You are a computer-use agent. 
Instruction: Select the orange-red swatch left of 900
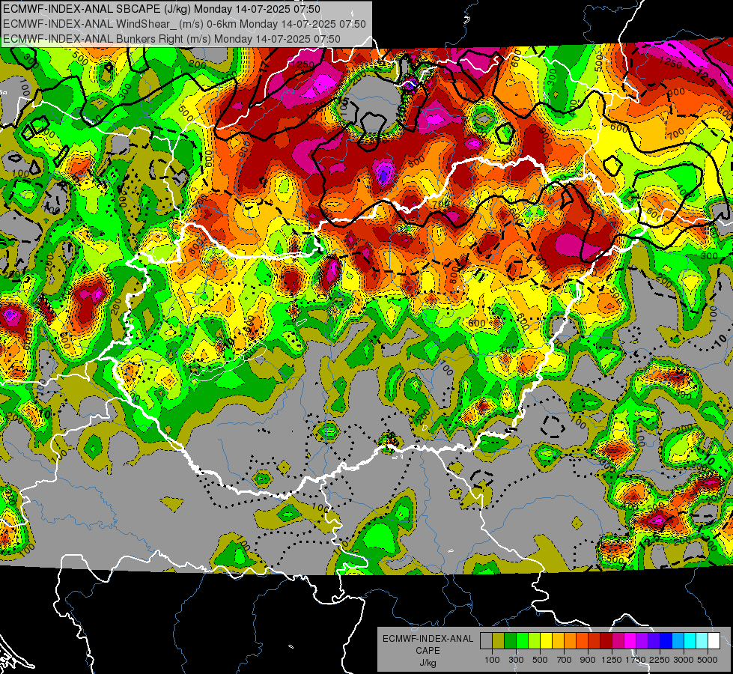[x=582, y=641]
